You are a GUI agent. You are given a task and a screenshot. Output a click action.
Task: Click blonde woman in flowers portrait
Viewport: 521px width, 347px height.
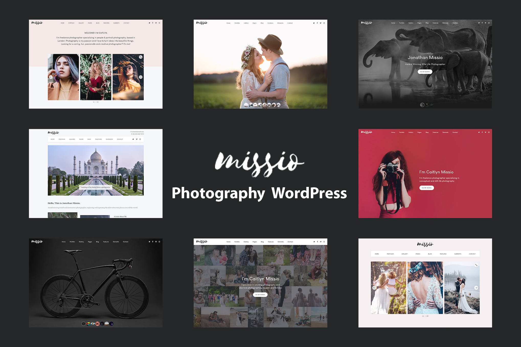(x=96, y=77)
